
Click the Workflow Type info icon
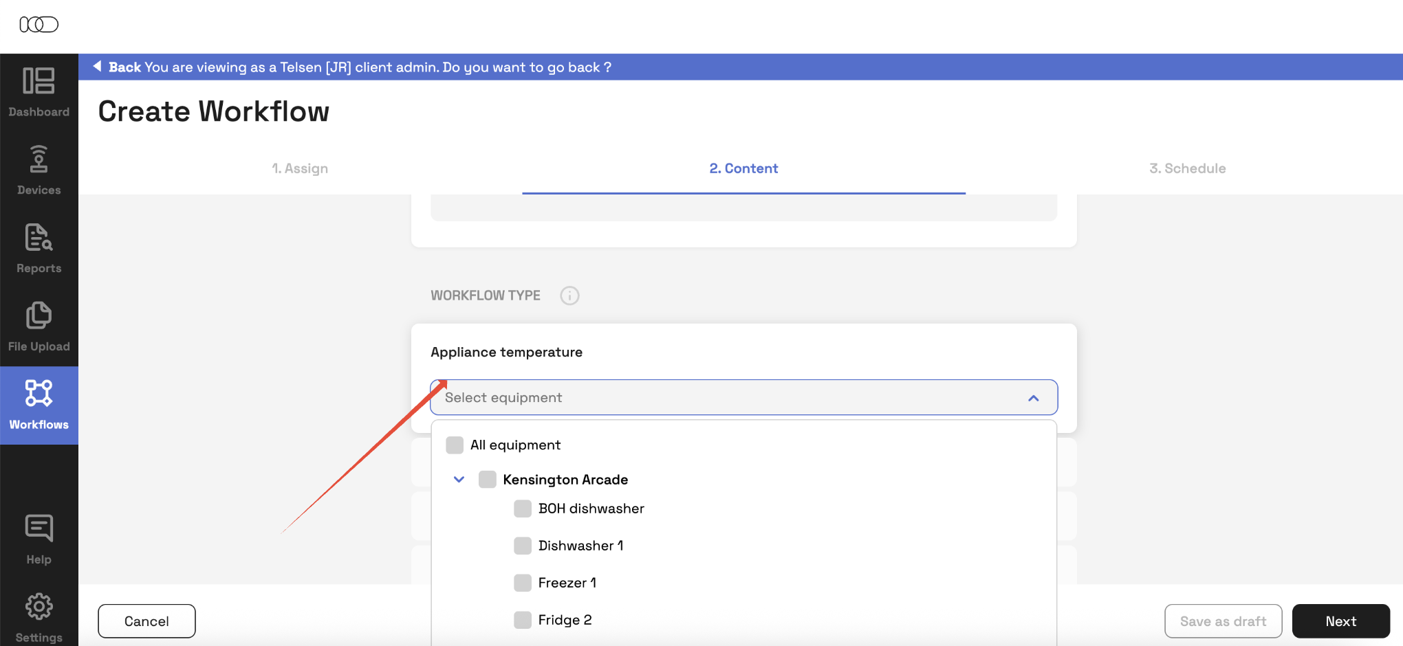(x=569, y=296)
